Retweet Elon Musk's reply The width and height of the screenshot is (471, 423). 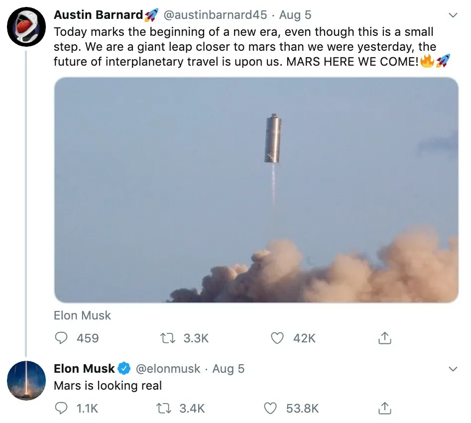[164, 409]
